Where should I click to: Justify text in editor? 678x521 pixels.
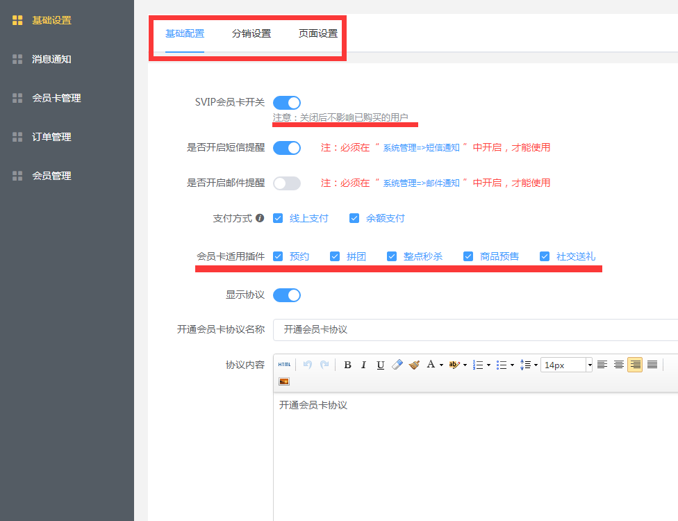tap(652, 365)
